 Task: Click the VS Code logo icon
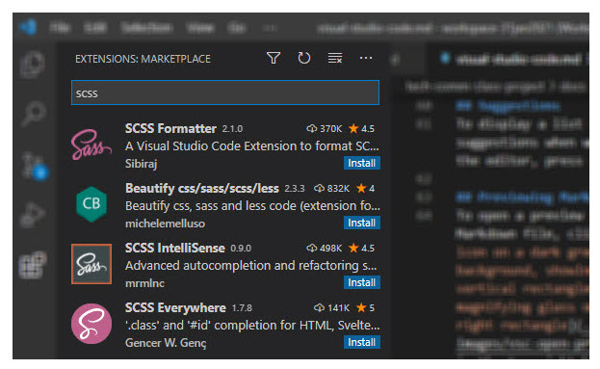pyautogui.click(x=28, y=28)
